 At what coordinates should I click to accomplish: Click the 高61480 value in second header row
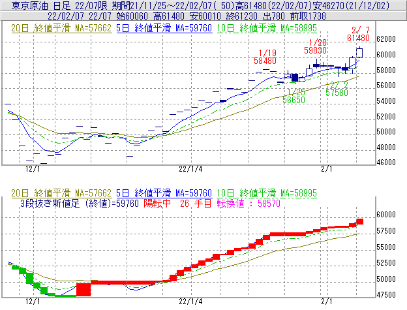(x=169, y=16)
